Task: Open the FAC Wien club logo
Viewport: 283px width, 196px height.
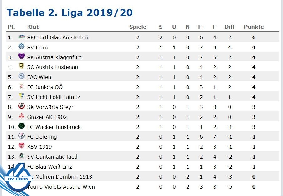Action: [22, 76]
